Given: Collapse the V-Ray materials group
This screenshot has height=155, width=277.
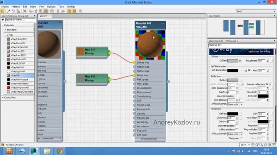Looking at the screenshot, I should point(6,35).
